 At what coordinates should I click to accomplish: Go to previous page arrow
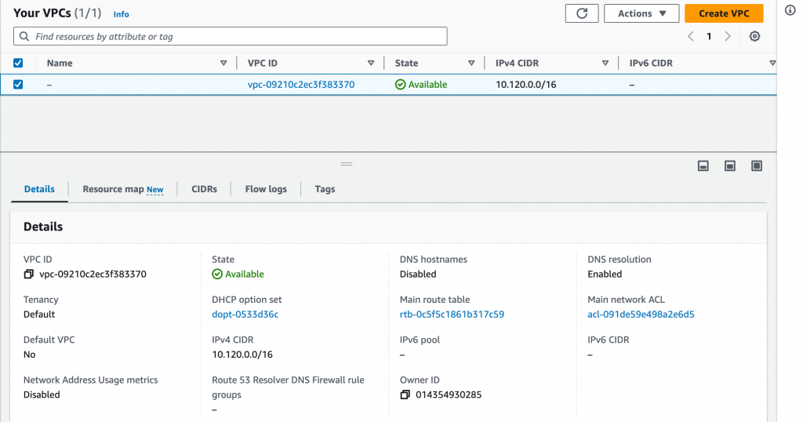pyautogui.click(x=691, y=36)
